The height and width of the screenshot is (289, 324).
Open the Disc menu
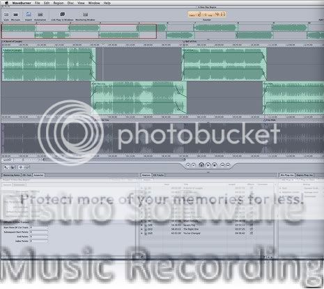(x=70, y=3)
